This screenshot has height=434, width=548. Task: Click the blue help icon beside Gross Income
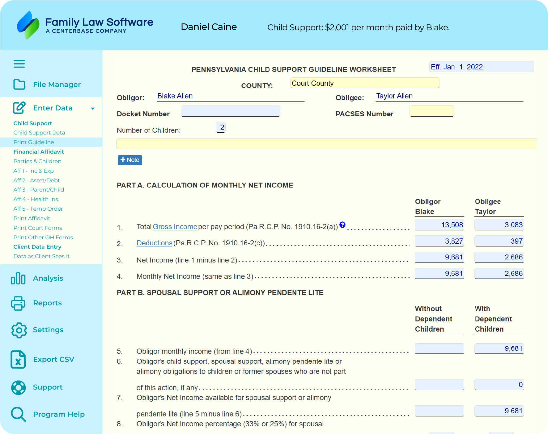coord(342,225)
